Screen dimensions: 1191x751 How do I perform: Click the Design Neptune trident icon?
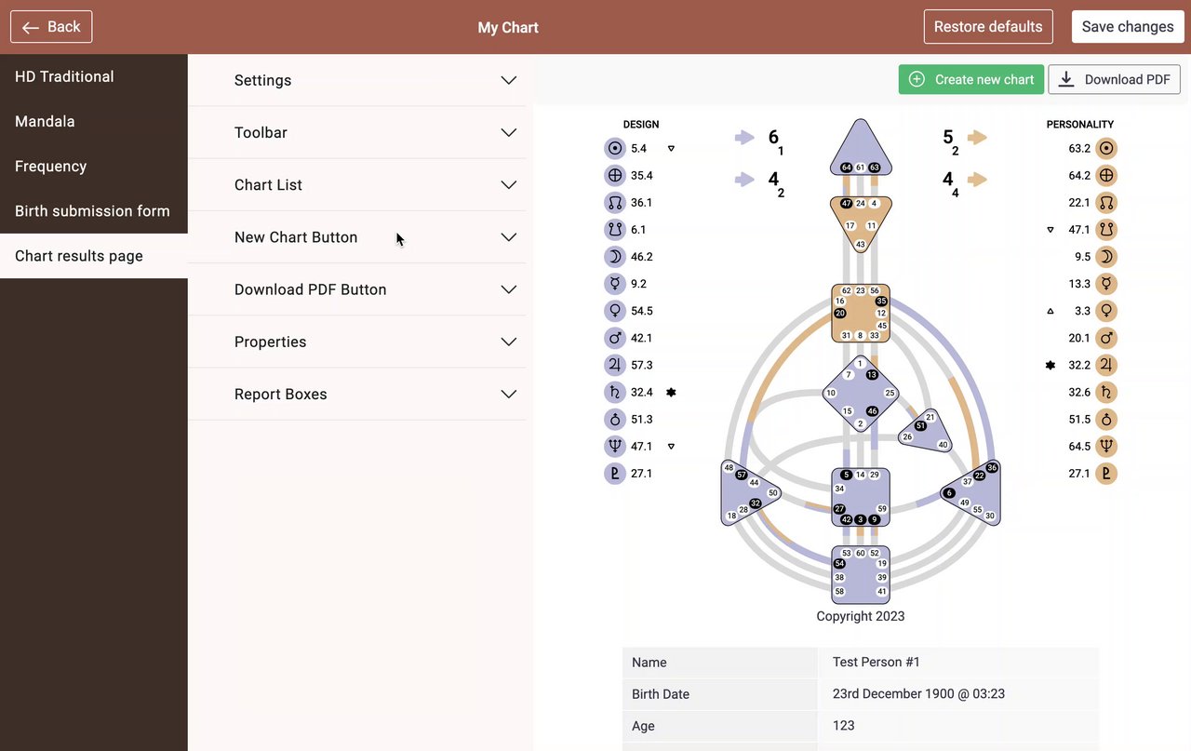pos(614,447)
